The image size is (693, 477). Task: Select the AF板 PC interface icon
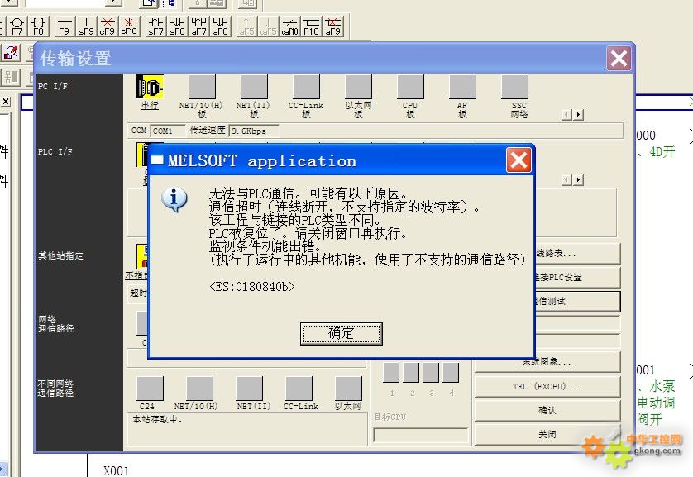point(462,87)
